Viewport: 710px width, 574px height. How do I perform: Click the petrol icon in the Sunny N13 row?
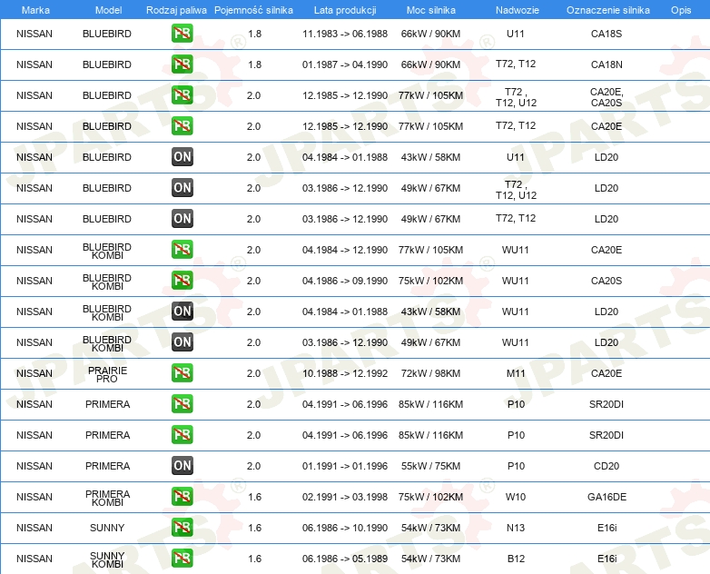[182, 528]
